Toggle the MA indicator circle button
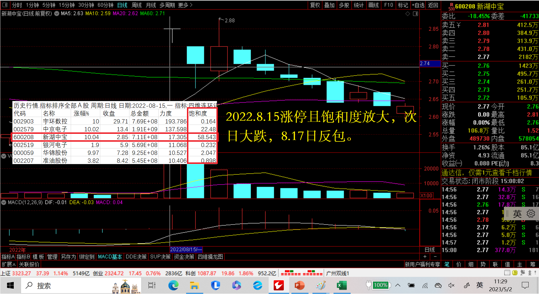The height and width of the screenshot is (303, 539). click(57, 13)
